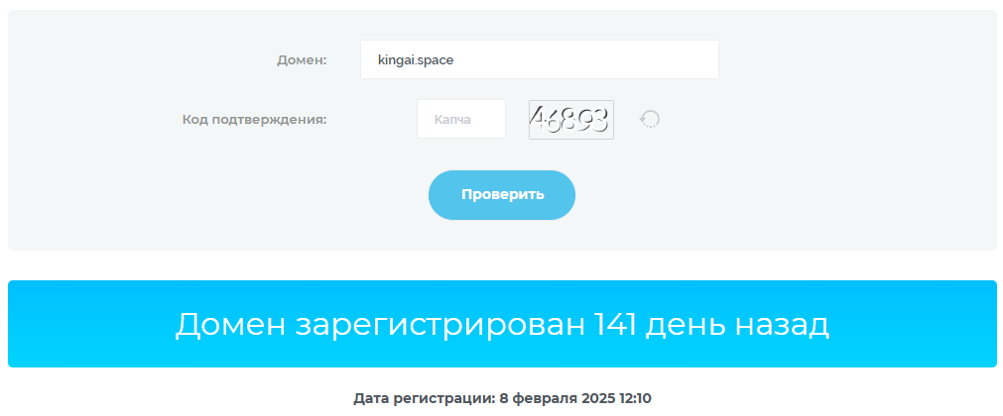Click the Домен: label

click(302, 60)
